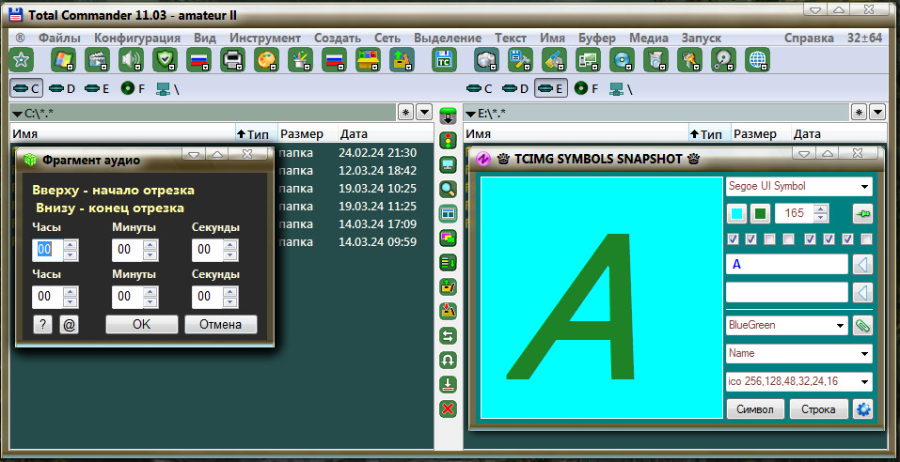Click the Тип column header in right panel
Screen dimensions: 900x462
click(x=710, y=134)
